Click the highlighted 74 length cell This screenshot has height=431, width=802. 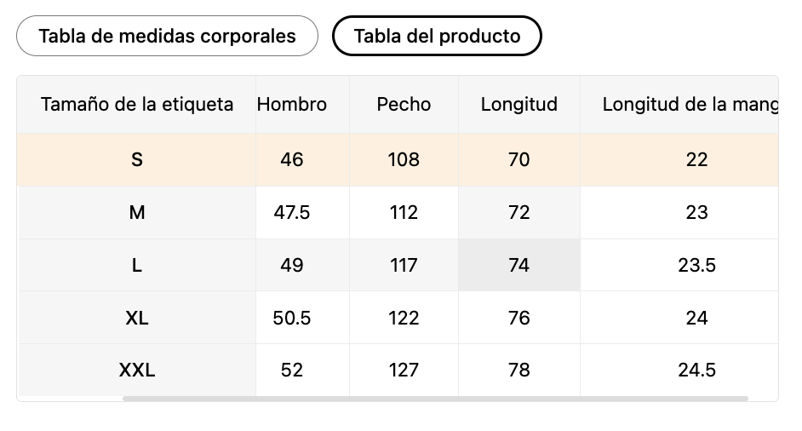click(x=518, y=265)
